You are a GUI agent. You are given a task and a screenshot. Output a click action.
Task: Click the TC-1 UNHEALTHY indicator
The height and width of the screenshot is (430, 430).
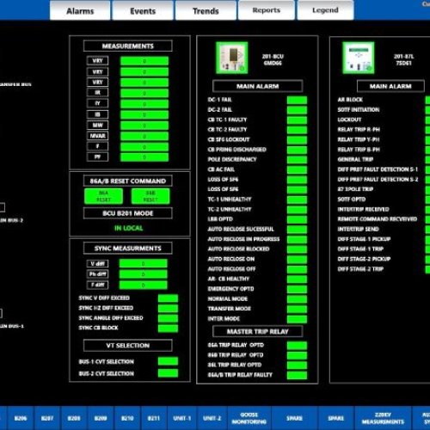tap(297, 200)
